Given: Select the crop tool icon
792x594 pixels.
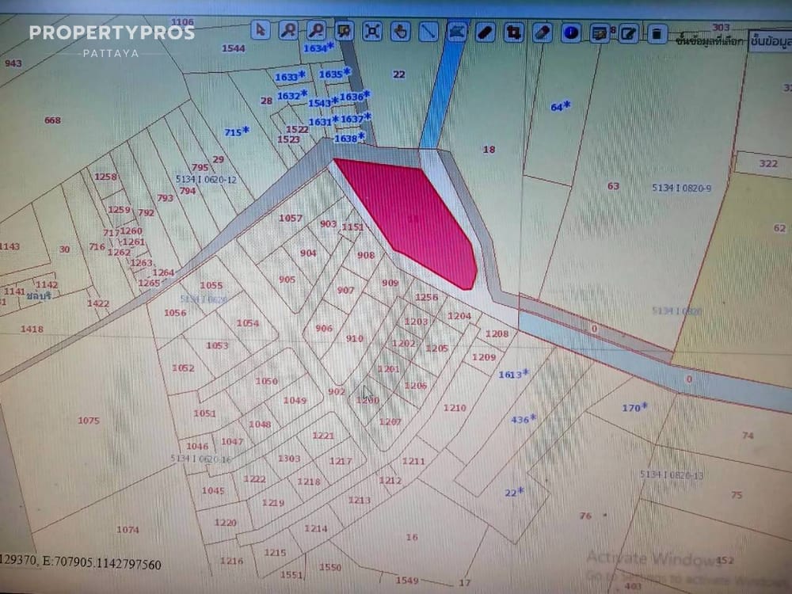Looking at the screenshot, I should coord(514,32).
